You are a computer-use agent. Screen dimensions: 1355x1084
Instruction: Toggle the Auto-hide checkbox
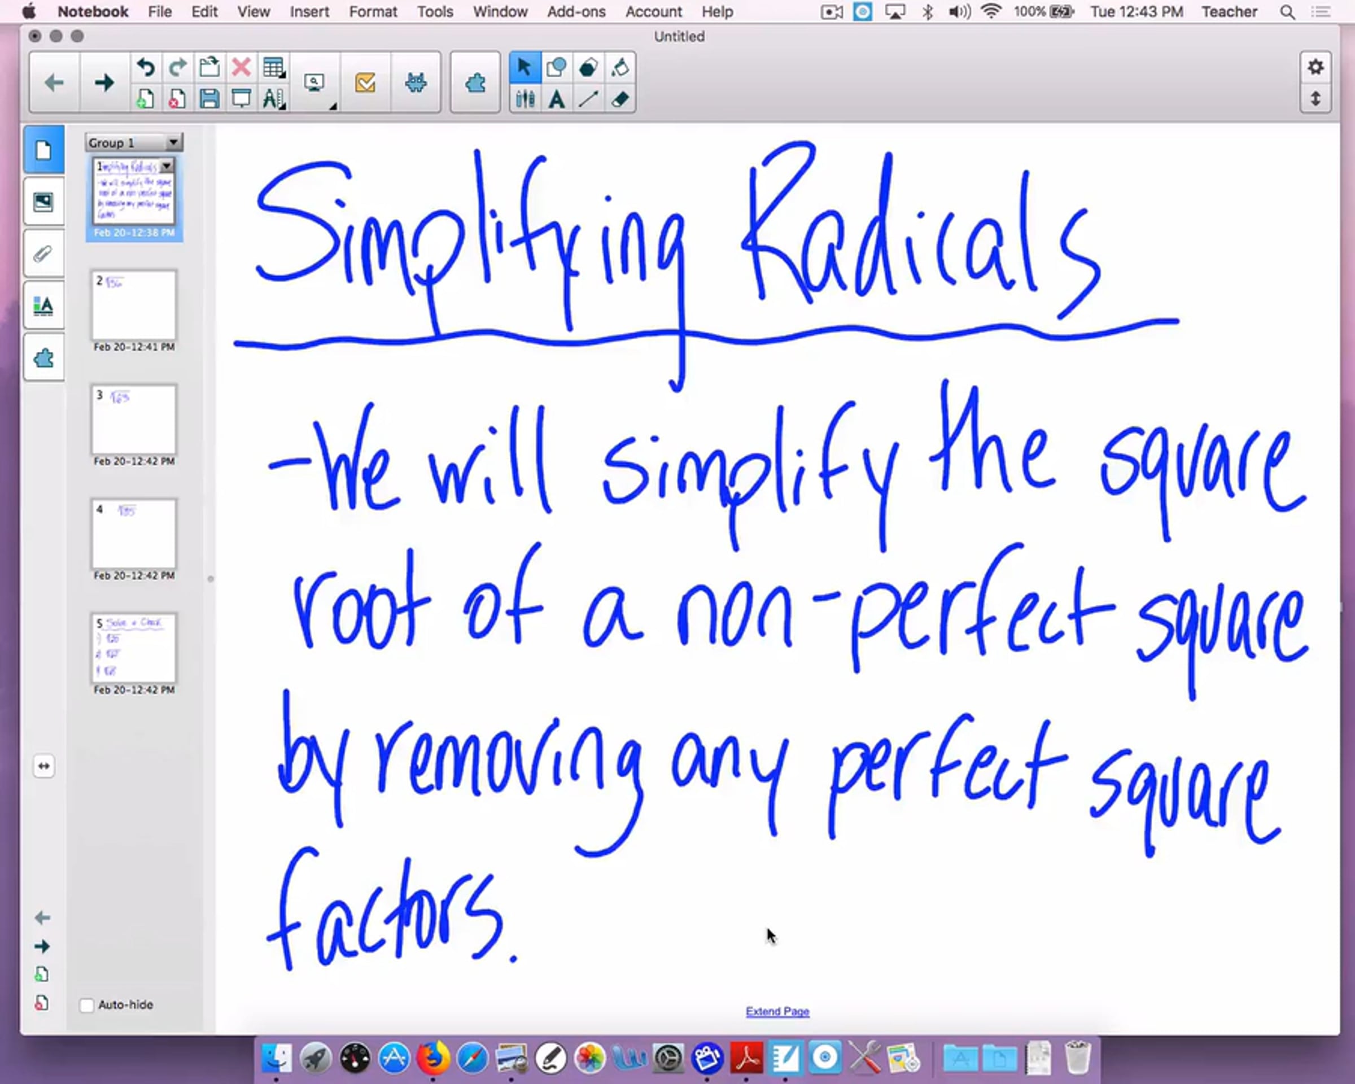click(88, 1005)
